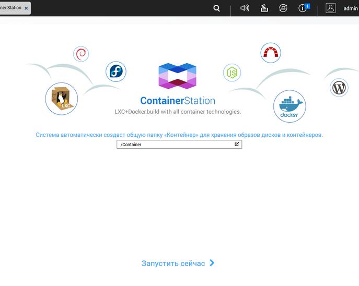Viewport: 359px width, 286px height.
Task: Click the LXC+Docker tagline text
Action: coord(178,112)
